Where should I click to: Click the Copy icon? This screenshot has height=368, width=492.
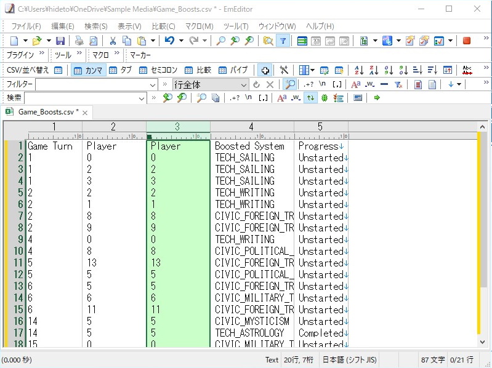[x=127, y=41]
